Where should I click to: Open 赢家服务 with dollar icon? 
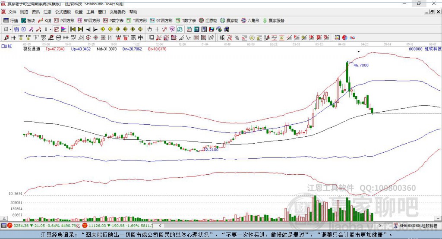[273, 21]
